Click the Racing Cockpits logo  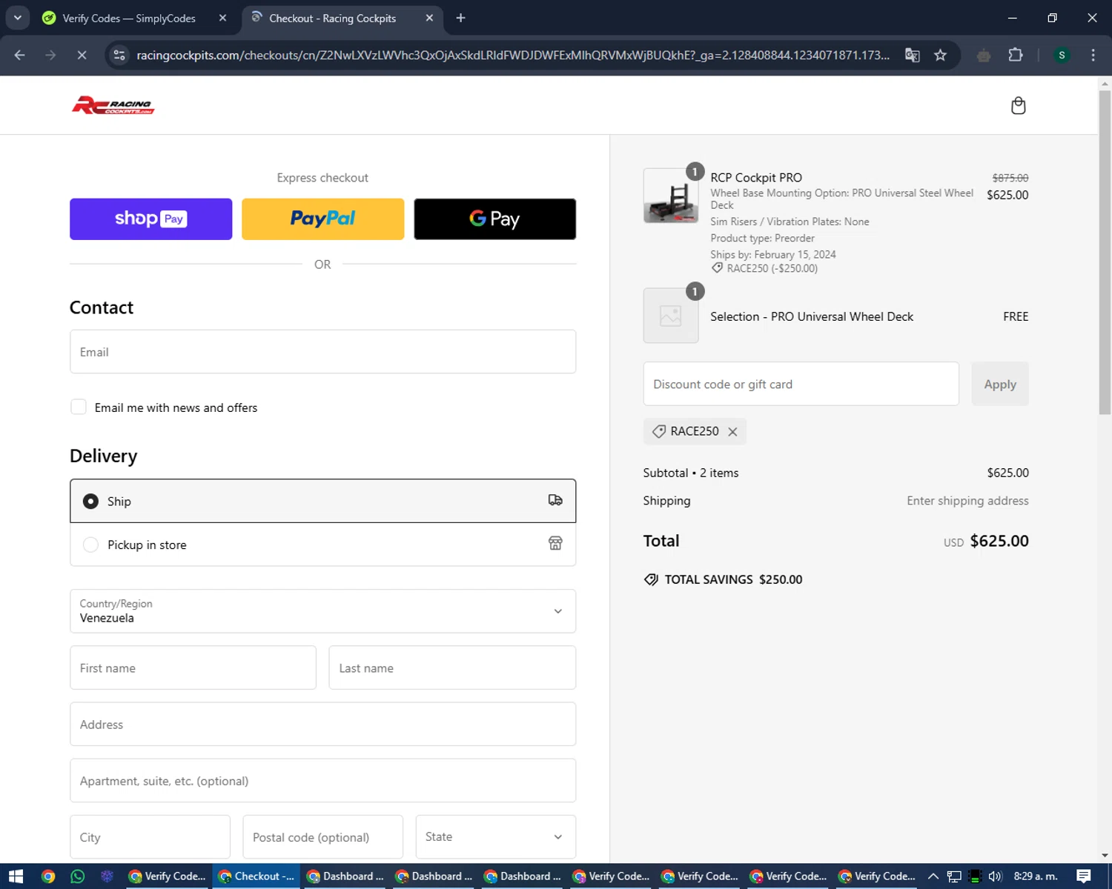tap(113, 105)
